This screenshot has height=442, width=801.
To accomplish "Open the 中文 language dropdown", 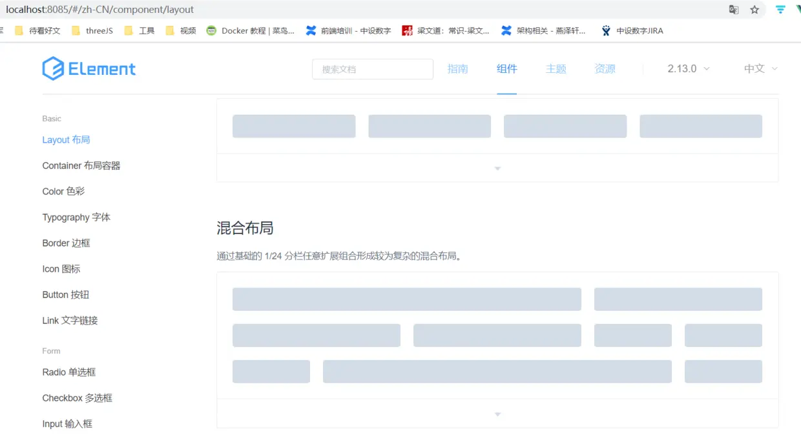I will coord(761,69).
